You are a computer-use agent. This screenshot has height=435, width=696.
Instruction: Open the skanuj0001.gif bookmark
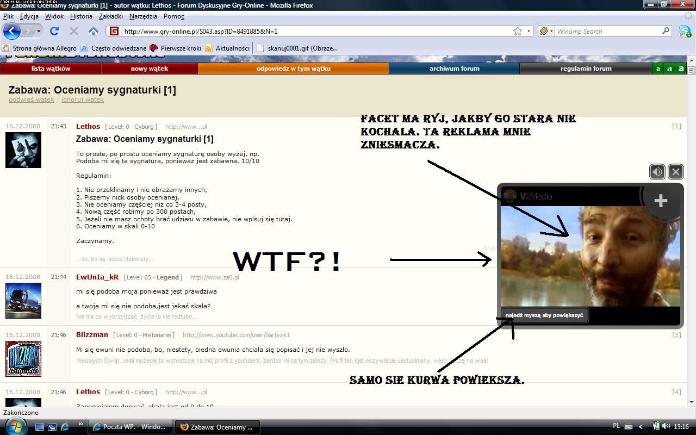(297, 48)
